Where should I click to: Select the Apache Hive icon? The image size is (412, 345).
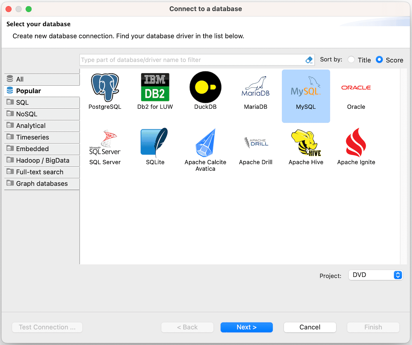pyautogui.click(x=306, y=143)
